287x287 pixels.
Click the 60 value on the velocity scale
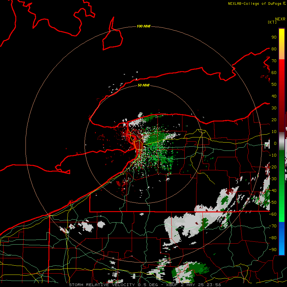[x=274, y=72]
